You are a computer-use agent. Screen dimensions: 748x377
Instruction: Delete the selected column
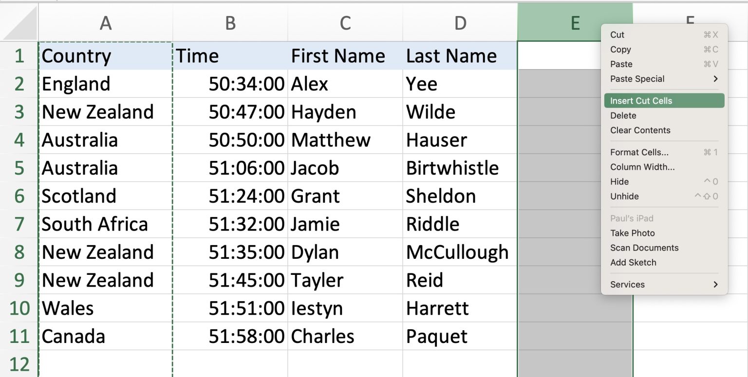[x=623, y=115]
